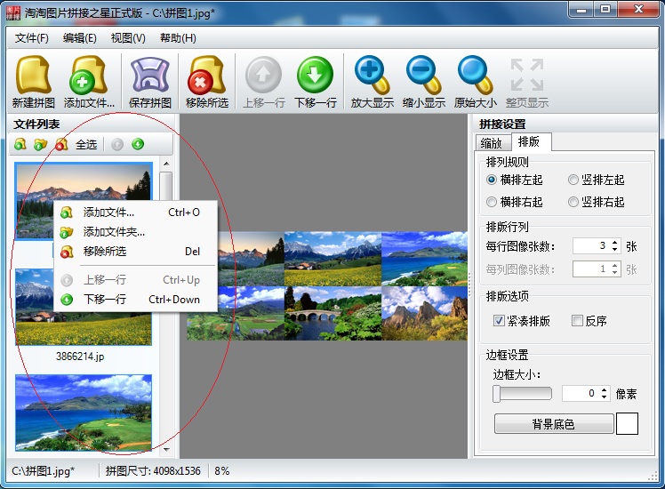Select the 3866214.jp flower field thumbnail
Image resolution: width=665 pixels, height=489 pixels.
click(84, 307)
